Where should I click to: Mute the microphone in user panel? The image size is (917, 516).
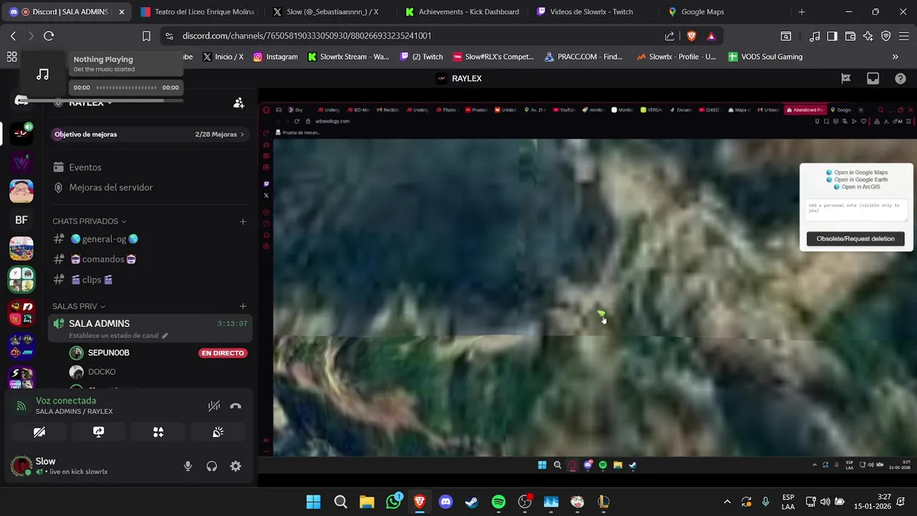(x=188, y=467)
